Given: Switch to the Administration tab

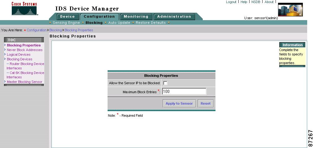Looking at the screenshot, I should point(174,17).
